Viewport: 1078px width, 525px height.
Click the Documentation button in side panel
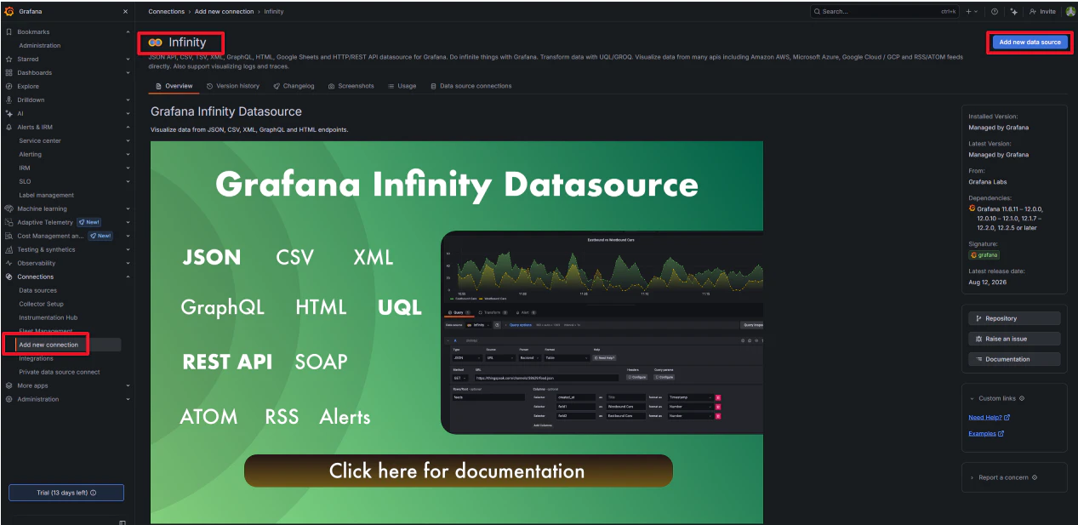click(1014, 359)
